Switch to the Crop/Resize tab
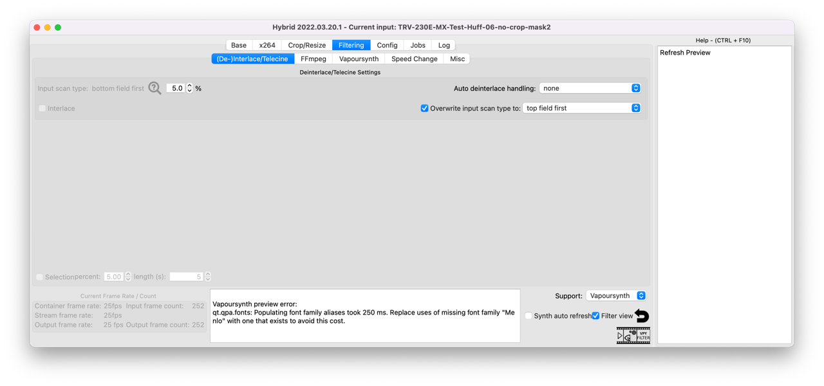Screen dimensions: 824x386 click(306, 45)
